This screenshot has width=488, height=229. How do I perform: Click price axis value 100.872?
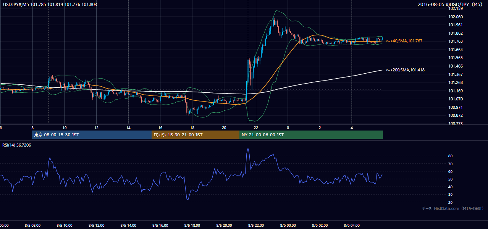(455, 115)
